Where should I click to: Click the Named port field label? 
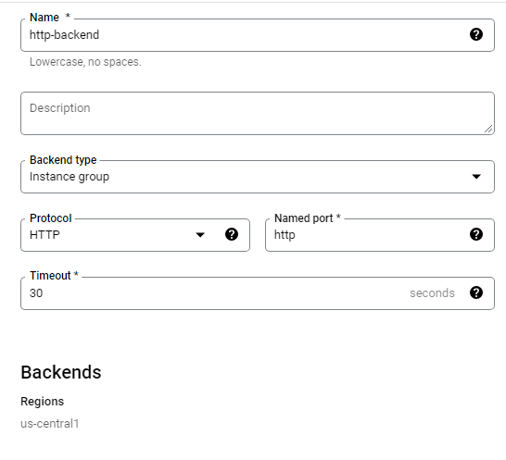304,218
